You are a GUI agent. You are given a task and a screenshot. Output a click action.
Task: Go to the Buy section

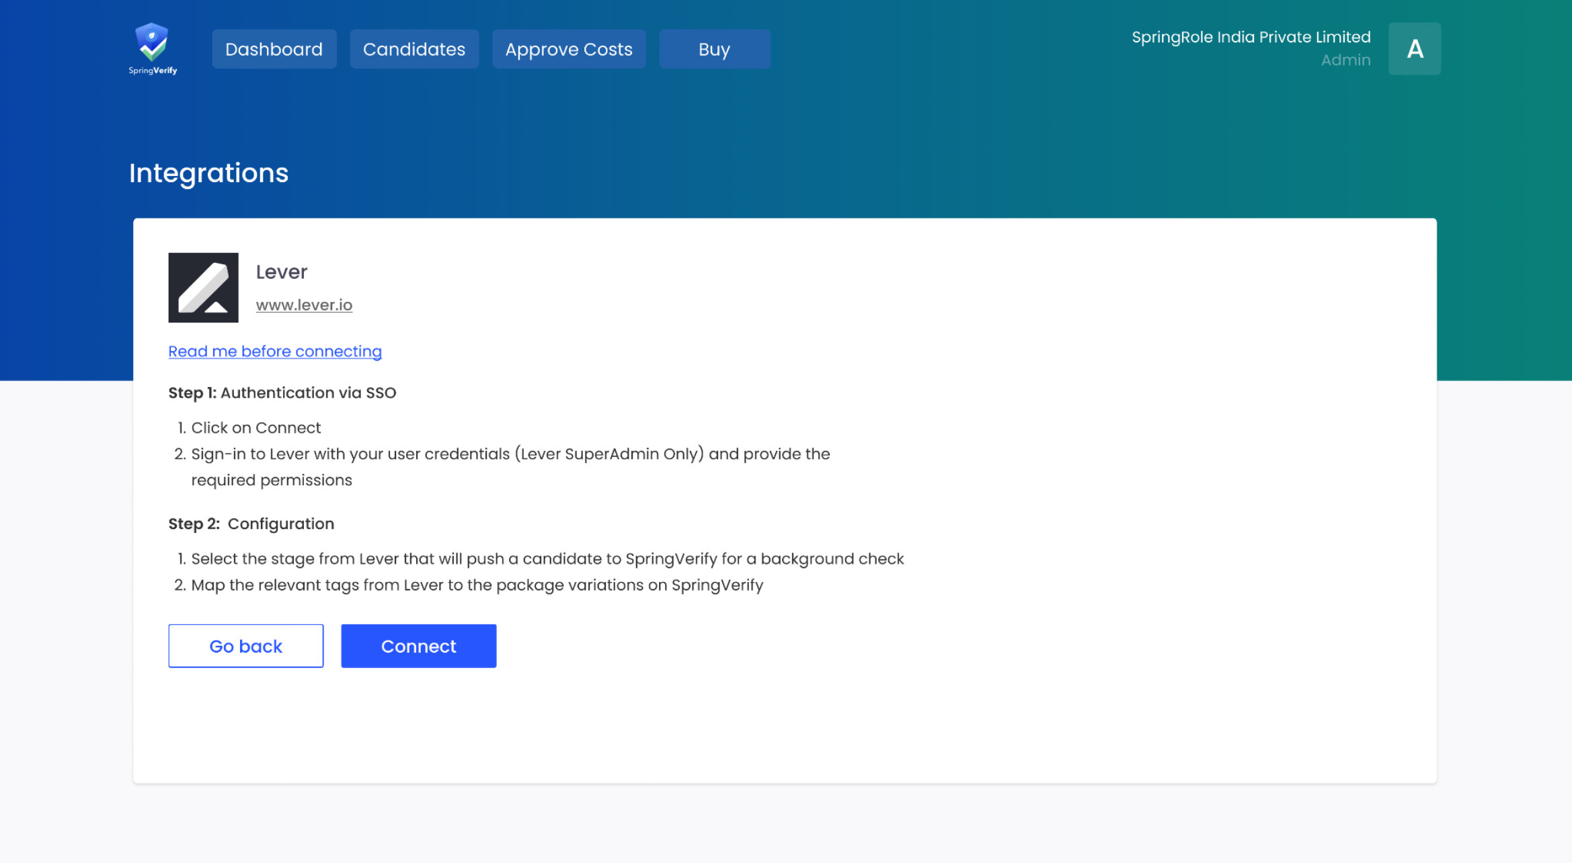pos(714,48)
